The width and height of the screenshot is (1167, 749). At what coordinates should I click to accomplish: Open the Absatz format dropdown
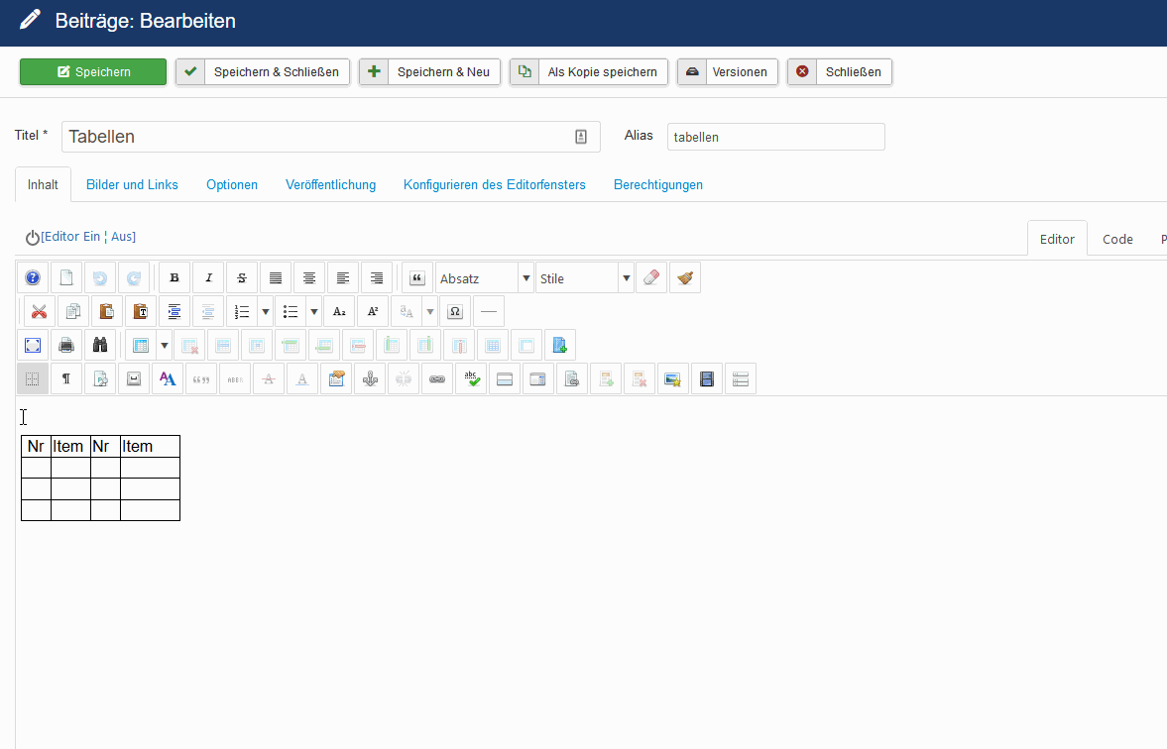click(x=485, y=278)
